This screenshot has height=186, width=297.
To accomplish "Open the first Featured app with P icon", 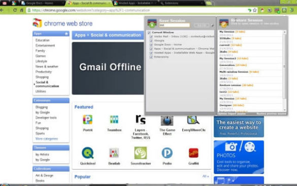I will point(87,119).
